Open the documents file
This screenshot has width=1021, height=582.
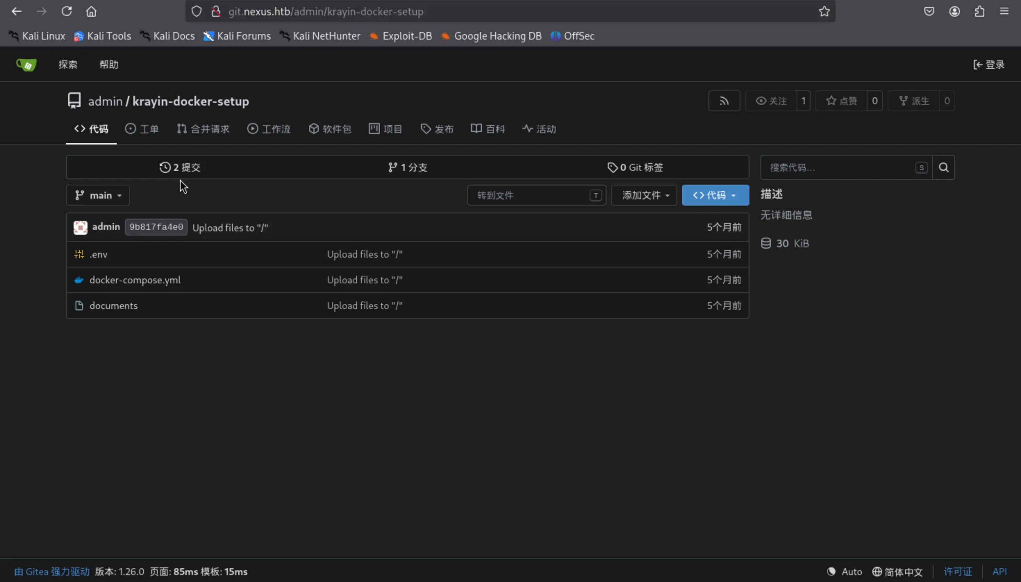(114, 305)
